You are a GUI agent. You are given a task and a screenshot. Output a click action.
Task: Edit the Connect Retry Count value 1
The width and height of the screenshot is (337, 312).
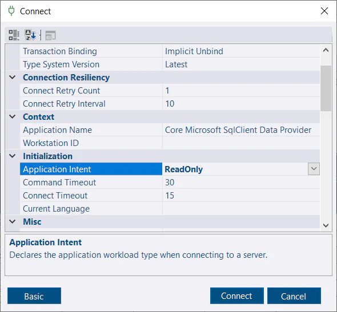241,91
